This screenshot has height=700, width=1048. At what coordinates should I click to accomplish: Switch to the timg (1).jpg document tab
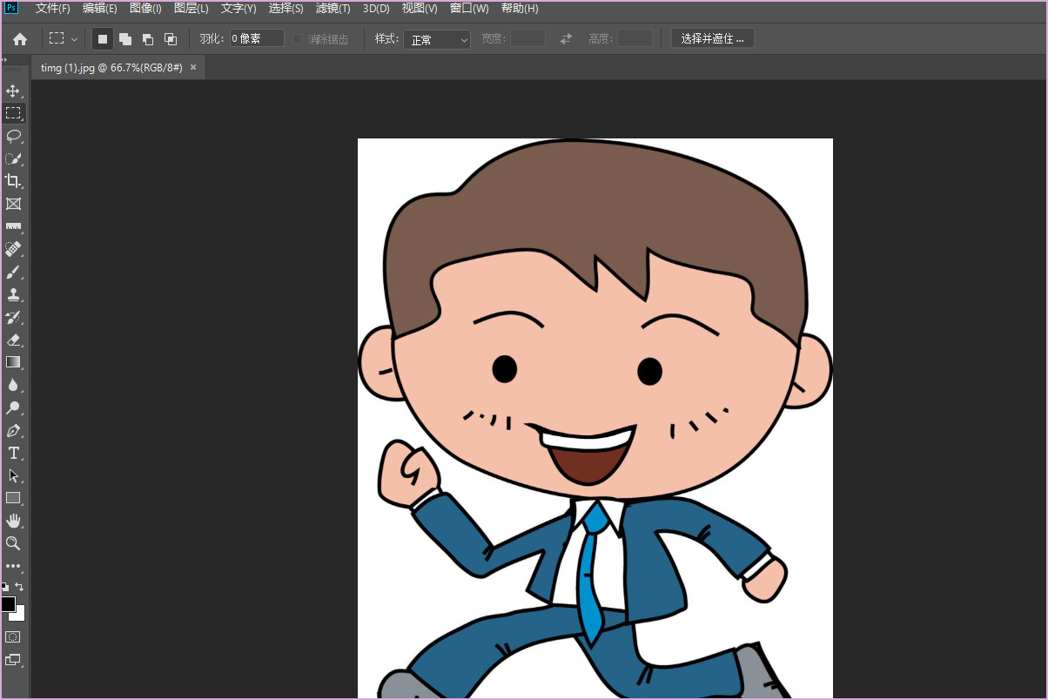pos(111,68)
